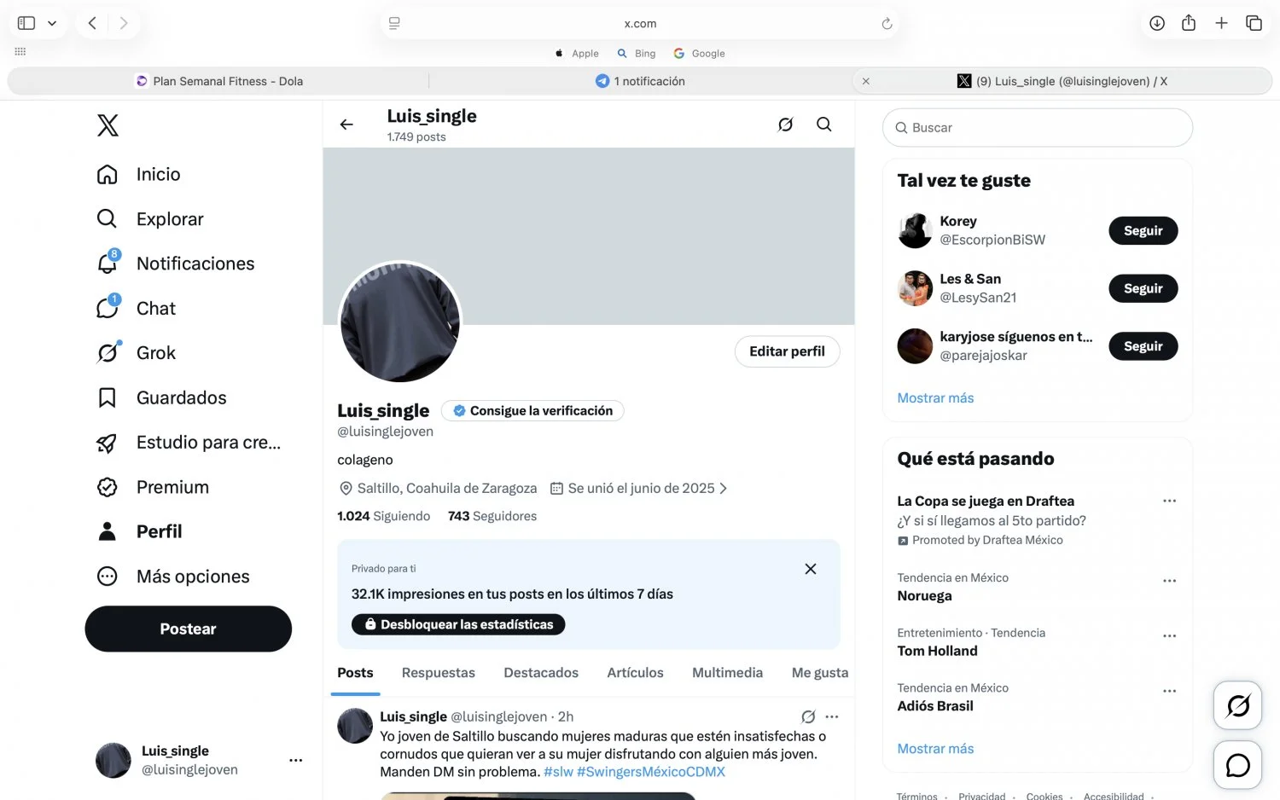Click the #SwingersMéxicoCDMX hashtag
The width and height of the screenshot is (1280, 800).
(651, 772)
